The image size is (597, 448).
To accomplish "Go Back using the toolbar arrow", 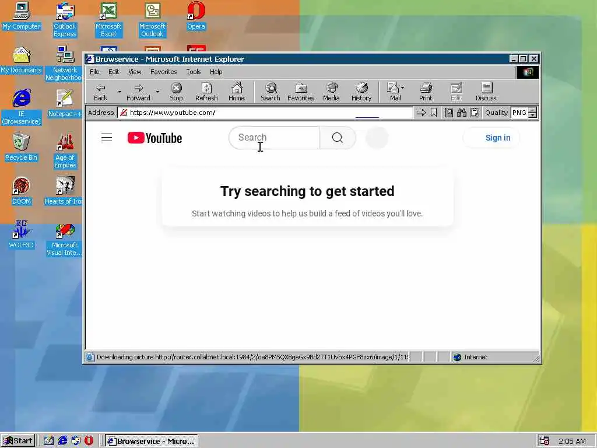I will click(100, 92).
